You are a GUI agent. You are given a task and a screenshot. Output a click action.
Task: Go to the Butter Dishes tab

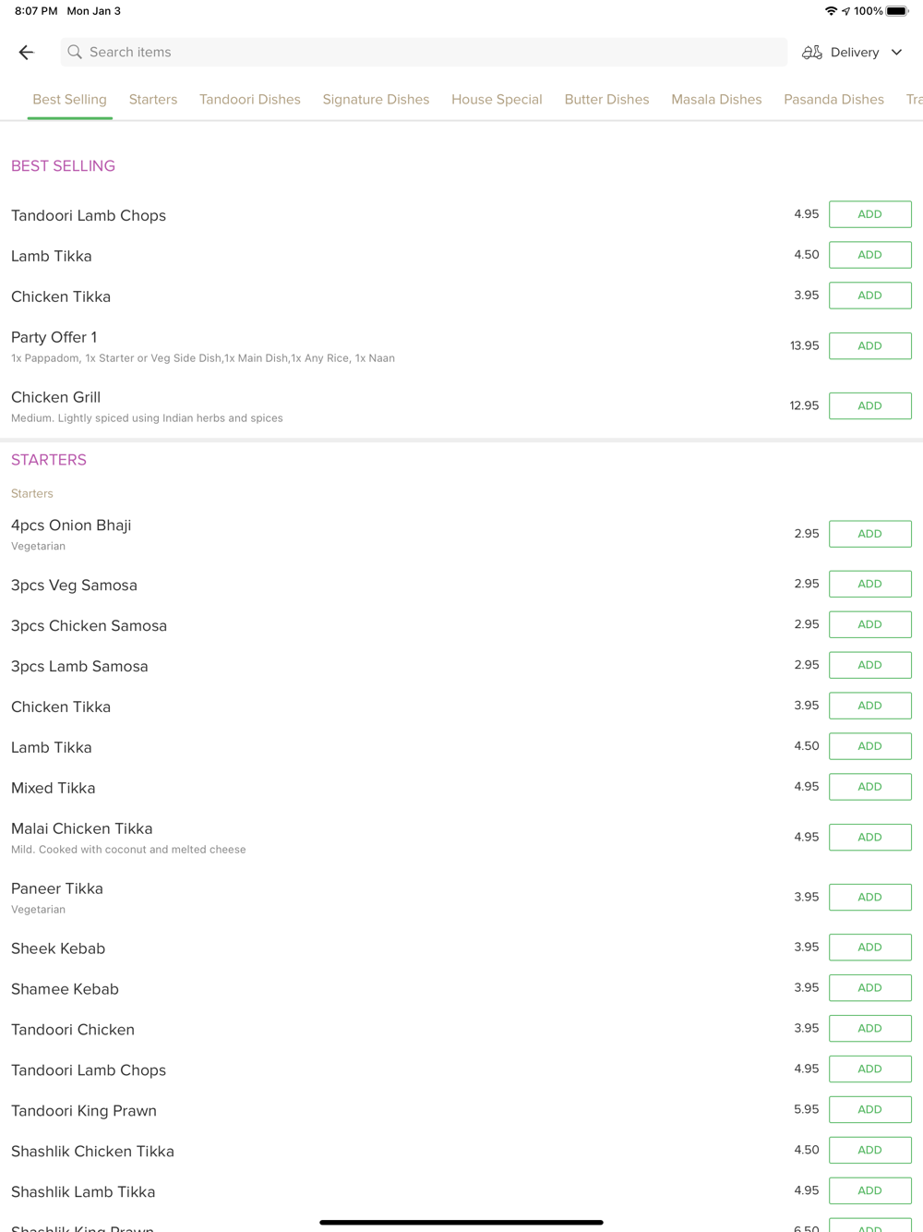pos(606,100)
